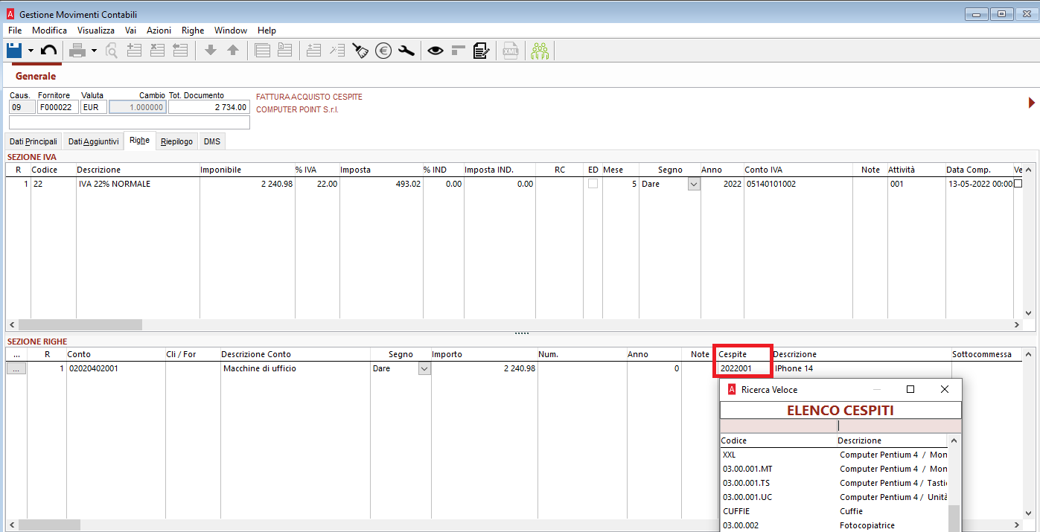
Task: Click the ellipsis button on row 1
Action: click(17, 368)
